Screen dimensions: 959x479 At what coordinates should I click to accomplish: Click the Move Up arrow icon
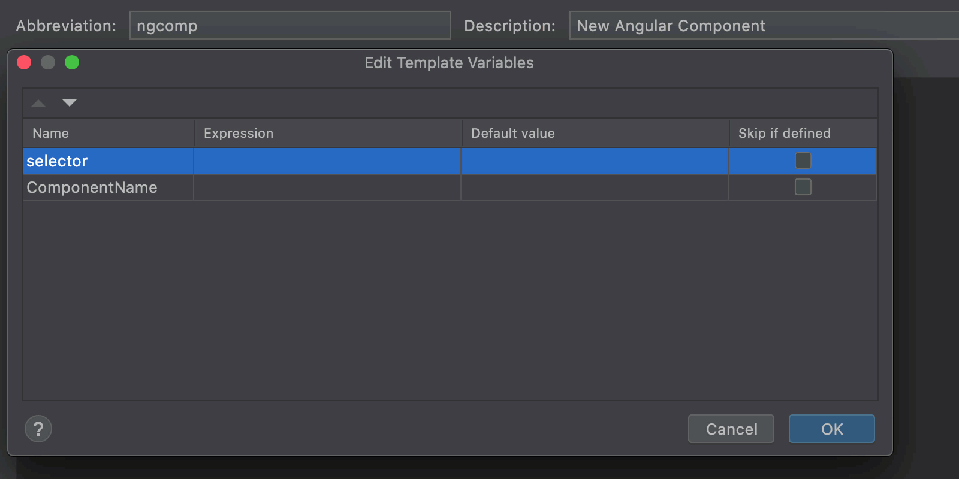(39, 103)
